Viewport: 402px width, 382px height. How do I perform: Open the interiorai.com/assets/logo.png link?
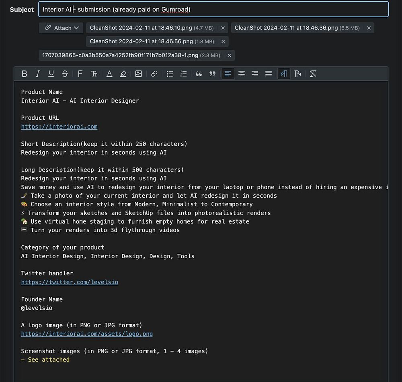pyautogui.click(x=87, y=334)
